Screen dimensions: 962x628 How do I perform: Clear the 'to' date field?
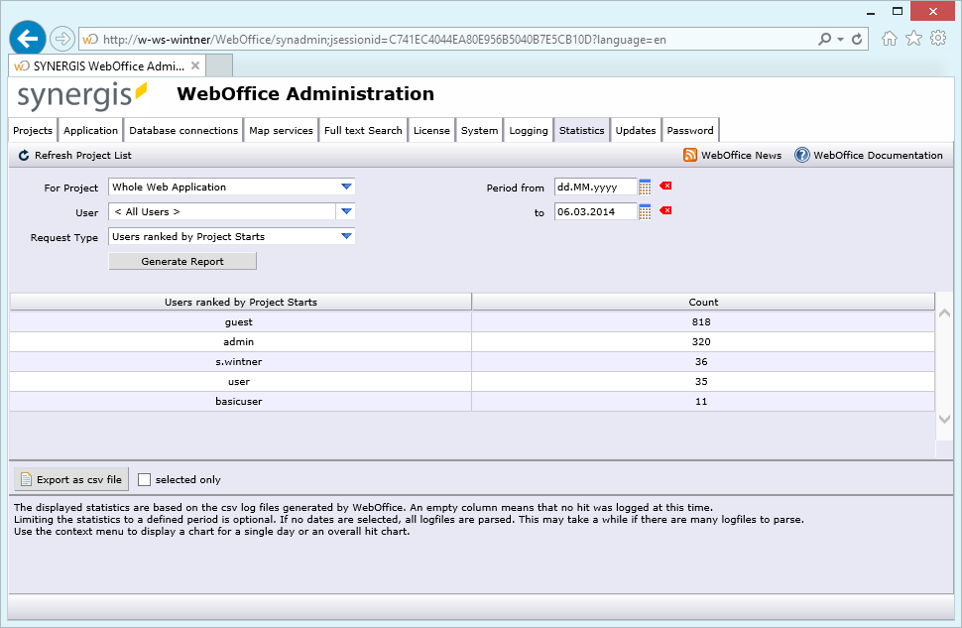pos(665,211)
